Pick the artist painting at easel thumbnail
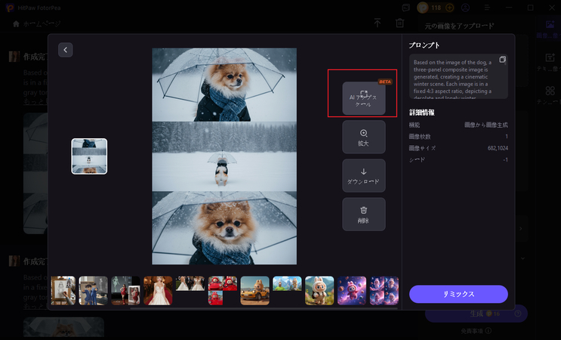 click(x=63, y=290)
